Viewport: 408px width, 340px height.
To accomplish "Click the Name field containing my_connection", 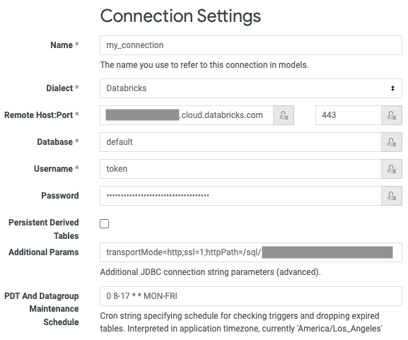I will coord(251,45).
